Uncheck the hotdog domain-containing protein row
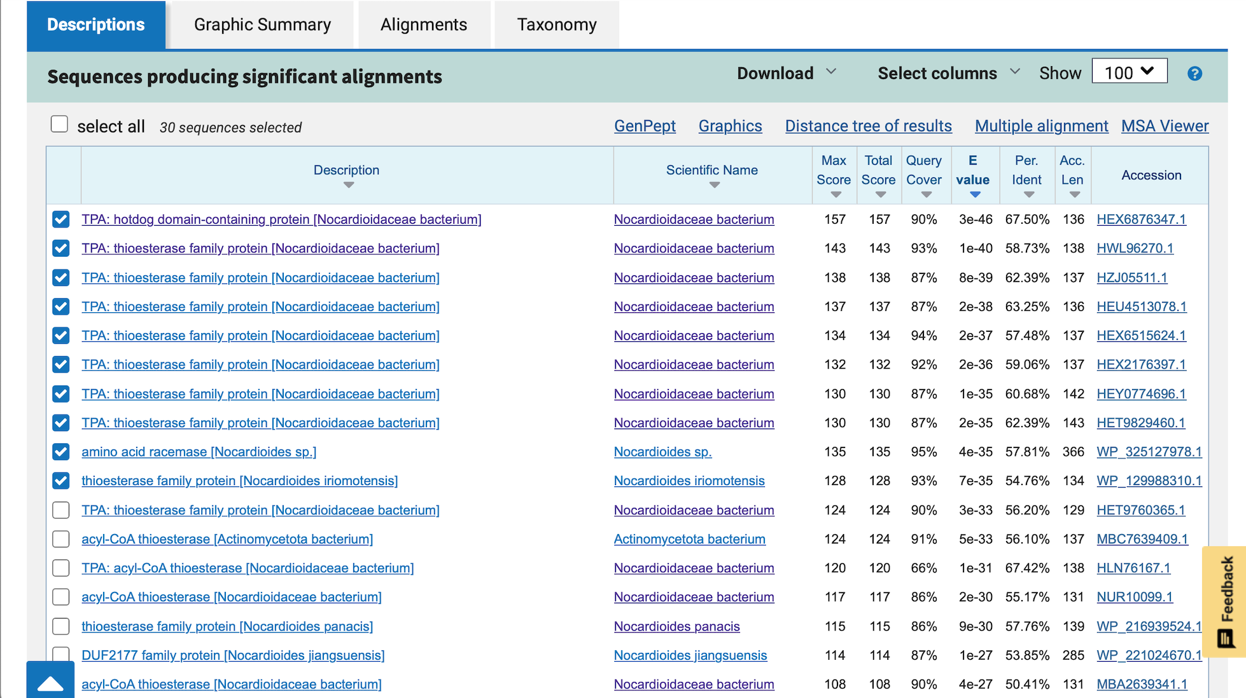This screenshot has width=1246, height=698. 61,219
